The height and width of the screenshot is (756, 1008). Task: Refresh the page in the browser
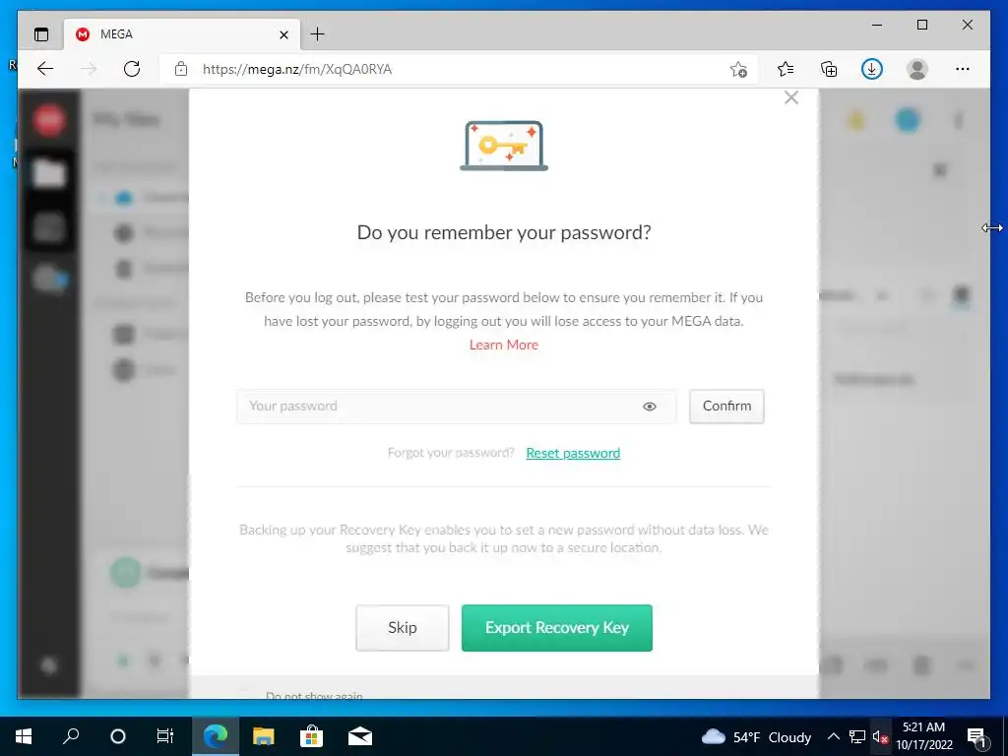(132, 69)
